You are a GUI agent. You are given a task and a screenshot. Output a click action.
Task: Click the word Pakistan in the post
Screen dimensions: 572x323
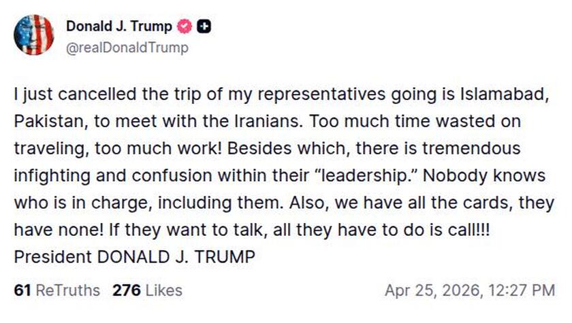tap(44, 122)
